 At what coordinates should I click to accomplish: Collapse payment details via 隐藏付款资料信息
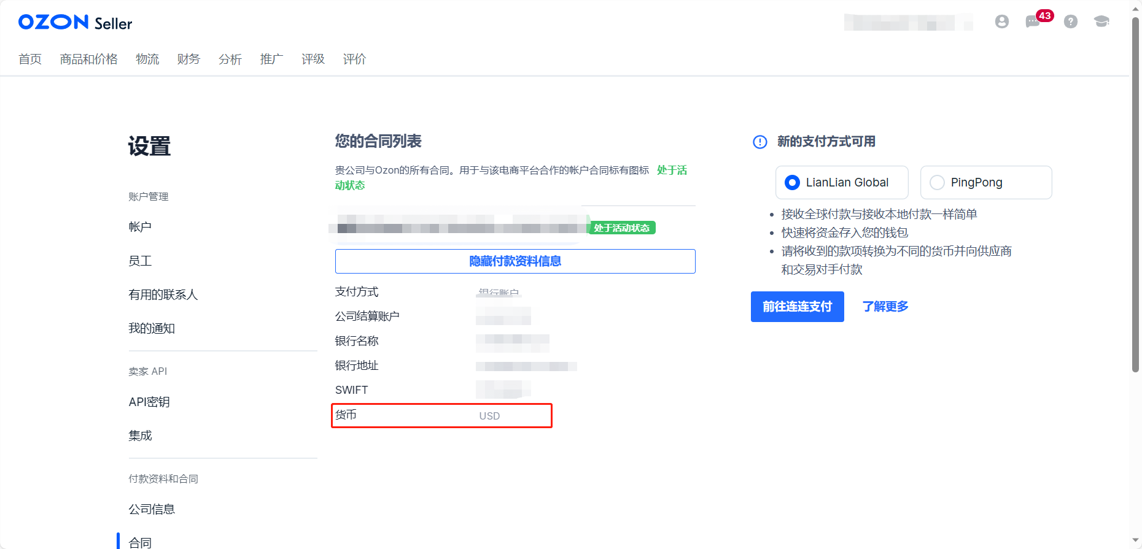point(515,261)
